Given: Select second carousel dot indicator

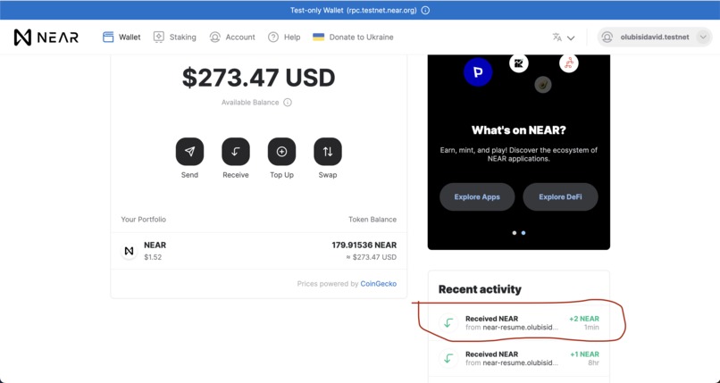Looking at the screenshot, I should (523, 233).
